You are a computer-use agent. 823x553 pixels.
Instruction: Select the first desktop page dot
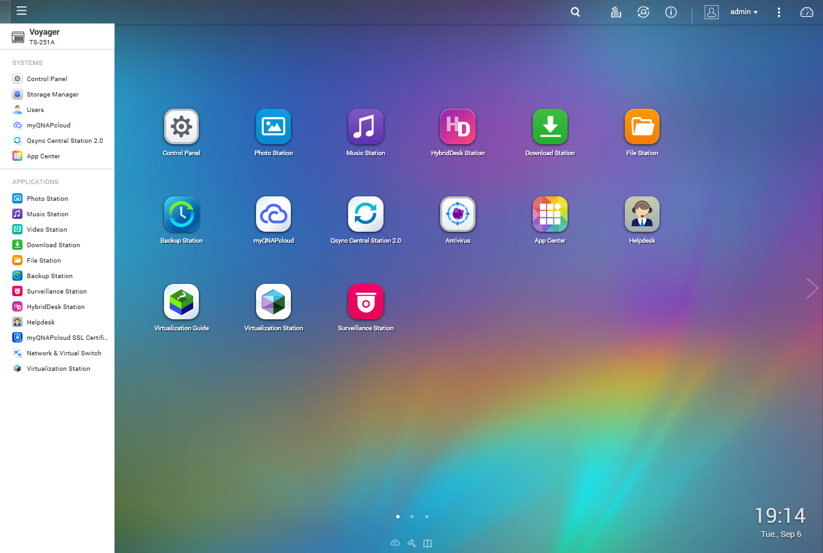pyautogui.click(x=398, y=516)
